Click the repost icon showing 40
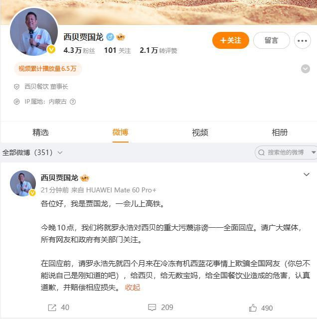 click(52, 308)
